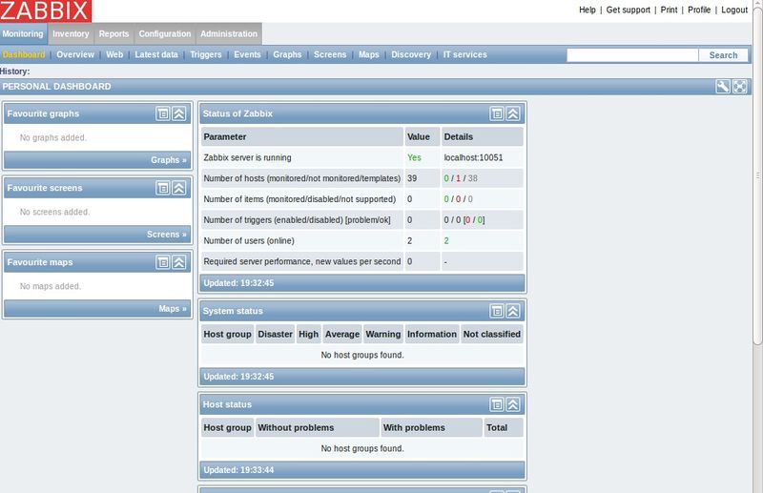Image resolution: width=763 pixels, height=493 pixels.
Task: Go to the Administration tab
Action: click(229, 33)
